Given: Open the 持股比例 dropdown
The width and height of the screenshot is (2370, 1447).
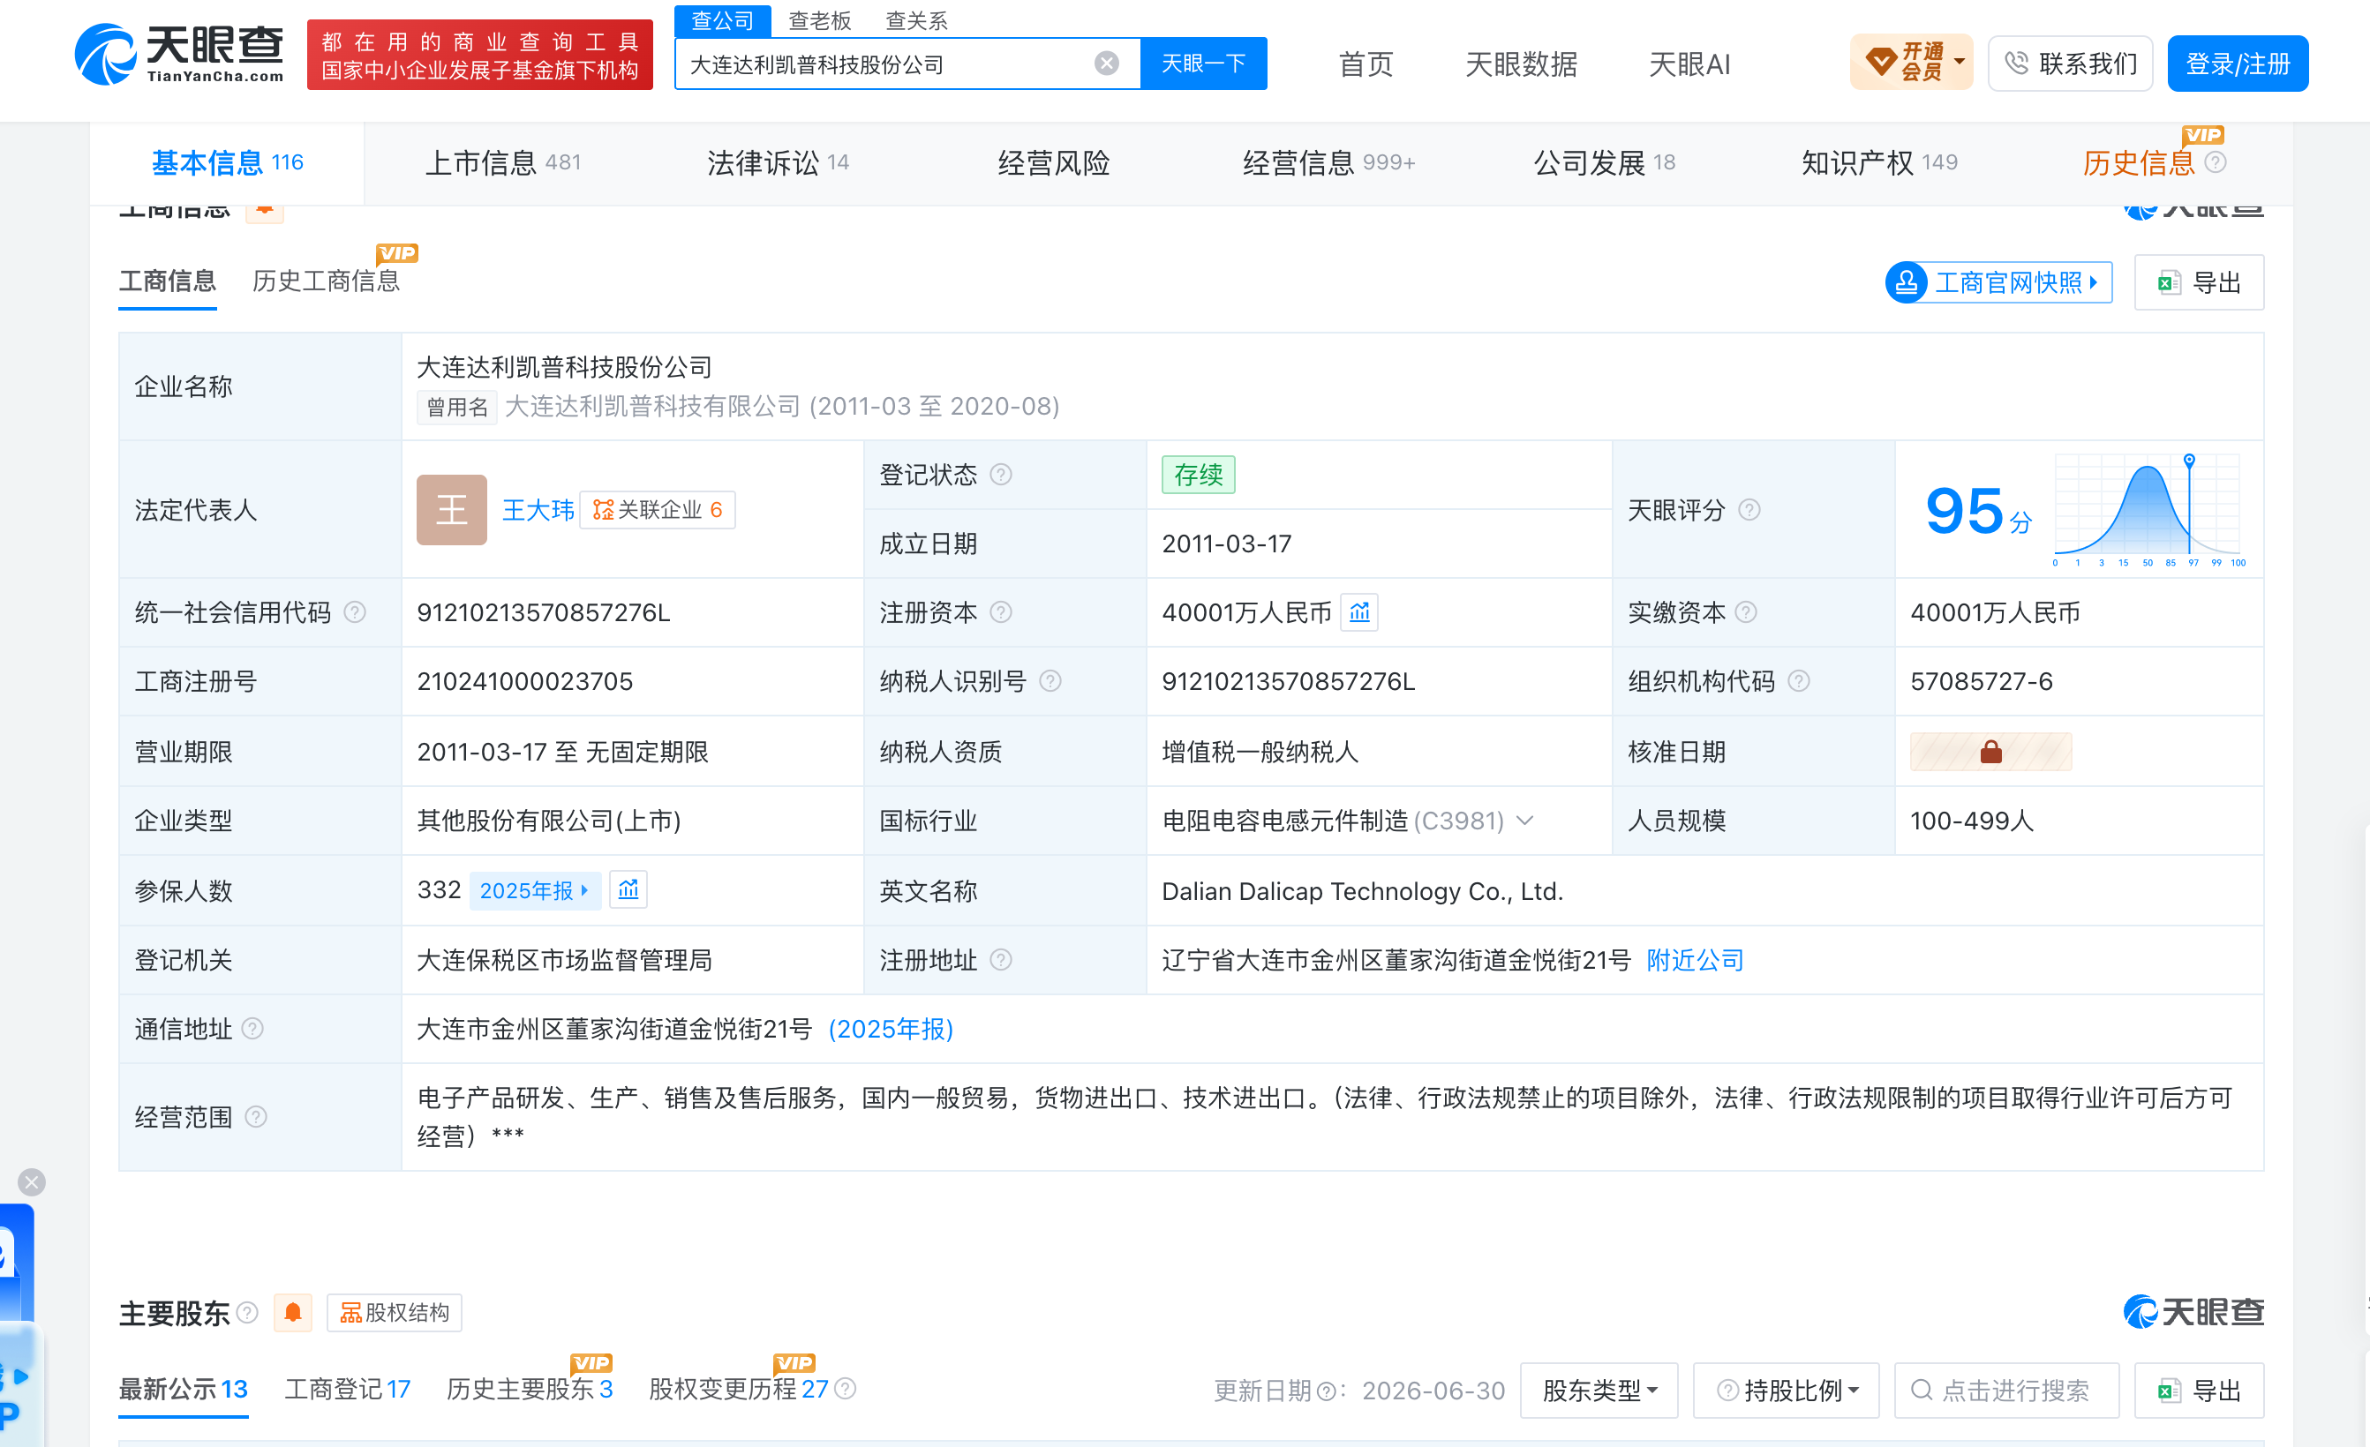Looking at the screenshot, I should coord(1785,1391).
